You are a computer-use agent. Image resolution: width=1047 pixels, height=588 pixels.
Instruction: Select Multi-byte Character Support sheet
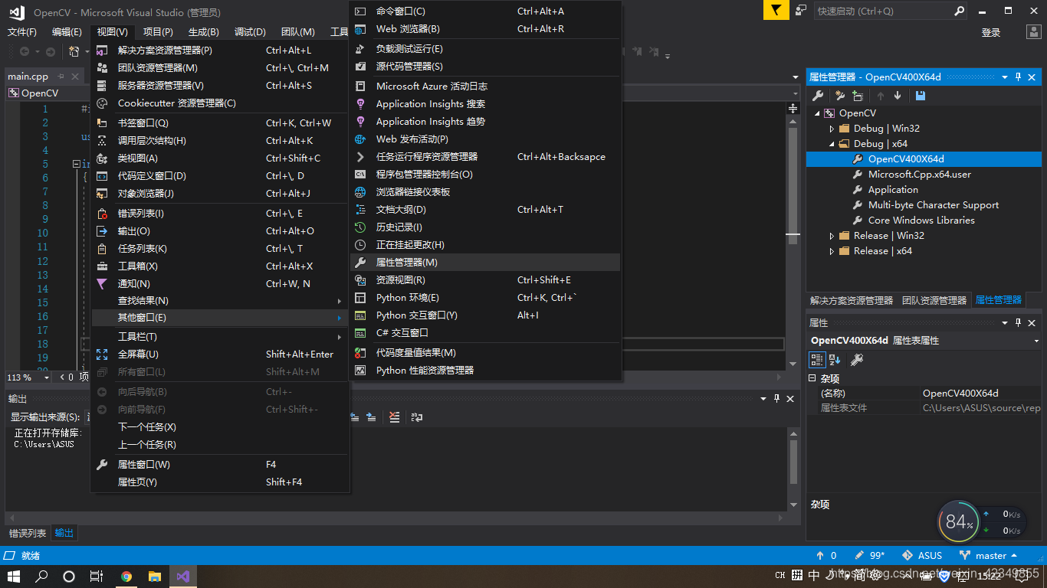point(934,205)
